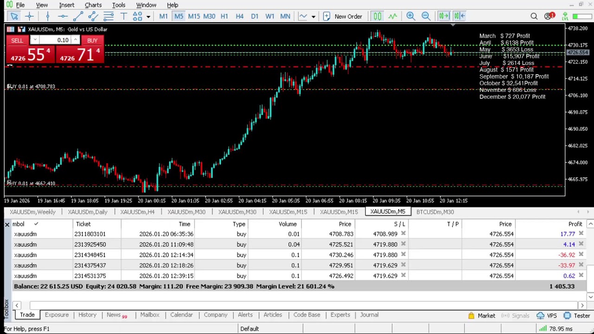Activate the crosshair tool
Viewport: 594px width, 334px height.
point(29,16)
